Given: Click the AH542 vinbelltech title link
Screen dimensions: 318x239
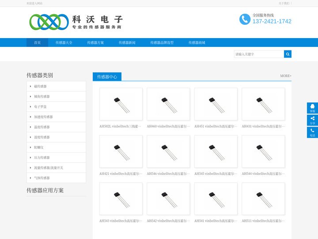Looking at the screenshot, I should click(168, 221).
